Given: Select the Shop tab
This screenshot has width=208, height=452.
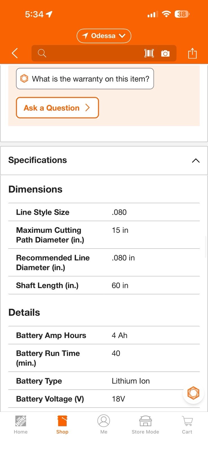Looking at the screenshot, I should tap(62, 425).
